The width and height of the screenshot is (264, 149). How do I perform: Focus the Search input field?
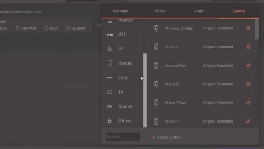click(123, 137)
